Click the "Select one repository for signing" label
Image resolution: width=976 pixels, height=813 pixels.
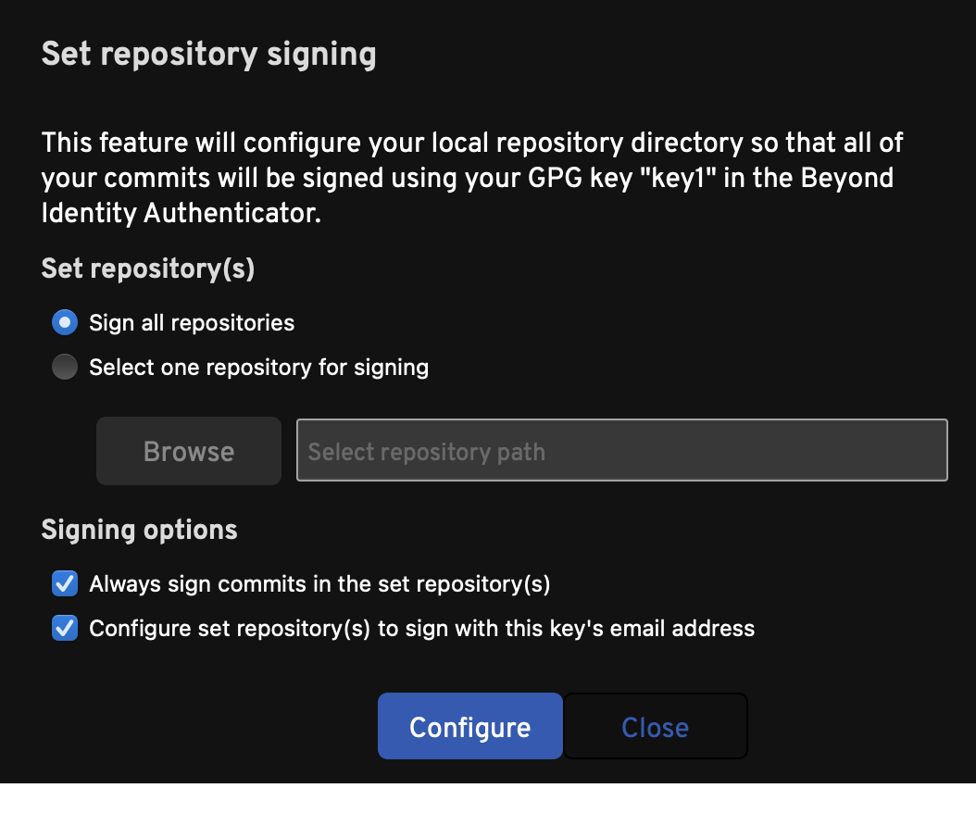click(258, 368)
